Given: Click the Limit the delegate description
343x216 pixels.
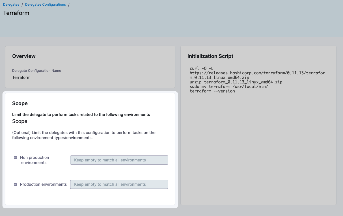Looking at the screenshot, I should tap(81, 115).
